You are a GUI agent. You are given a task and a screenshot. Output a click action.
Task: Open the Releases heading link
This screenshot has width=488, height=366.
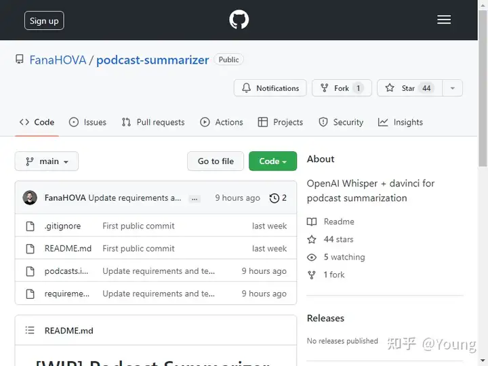[x=325, y=318]
